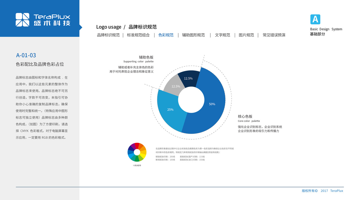The image size is (356, 200).
Task: Click the Core color palette subtitle
Action: coord(249,121)
